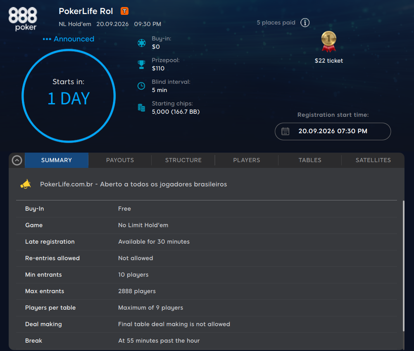The image size is (414, 351).
Task: Open the Structure tab
Action: 183,160
